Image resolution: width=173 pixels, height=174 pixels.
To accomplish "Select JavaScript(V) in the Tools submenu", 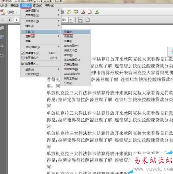I will pyautogui.click(x=75, y=74).
